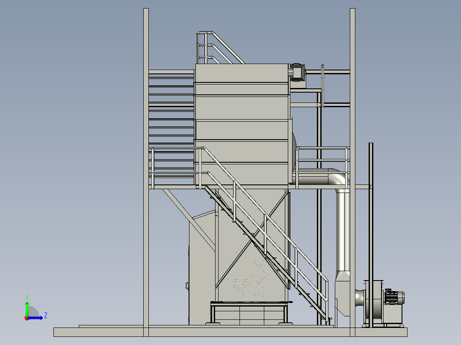
Task: Select the tall left steel column
Action: (x=146, y=172)
